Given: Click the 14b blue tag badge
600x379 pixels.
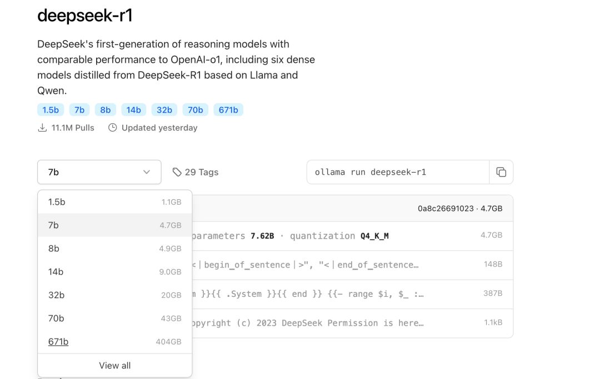Looking at the screenshot, I should 133,110.
